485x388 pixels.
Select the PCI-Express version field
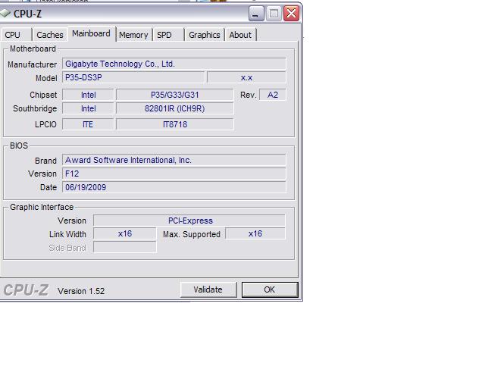click(x=189, y=221)
